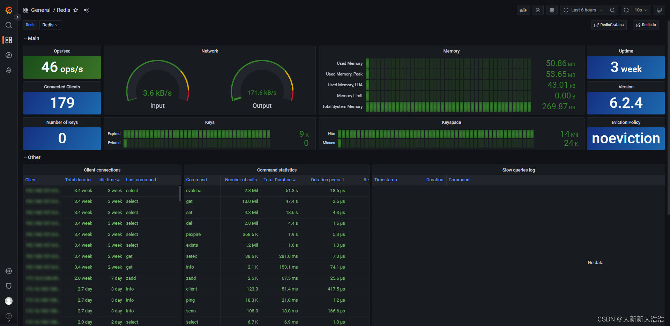670x326 pixels.
Task: Open the Ops/sec panel title menu
Action: 62,51
